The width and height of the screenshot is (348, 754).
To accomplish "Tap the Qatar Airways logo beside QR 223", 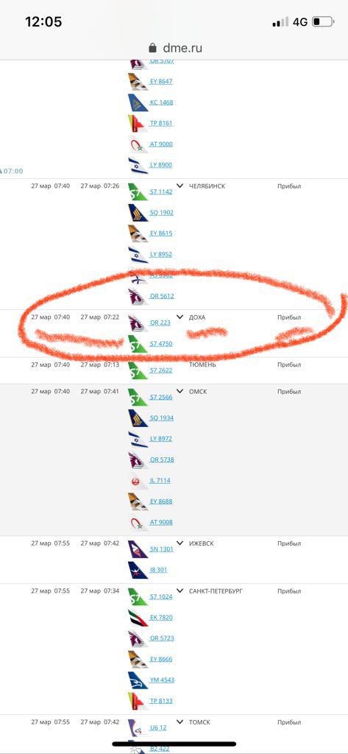I will 138,323.
